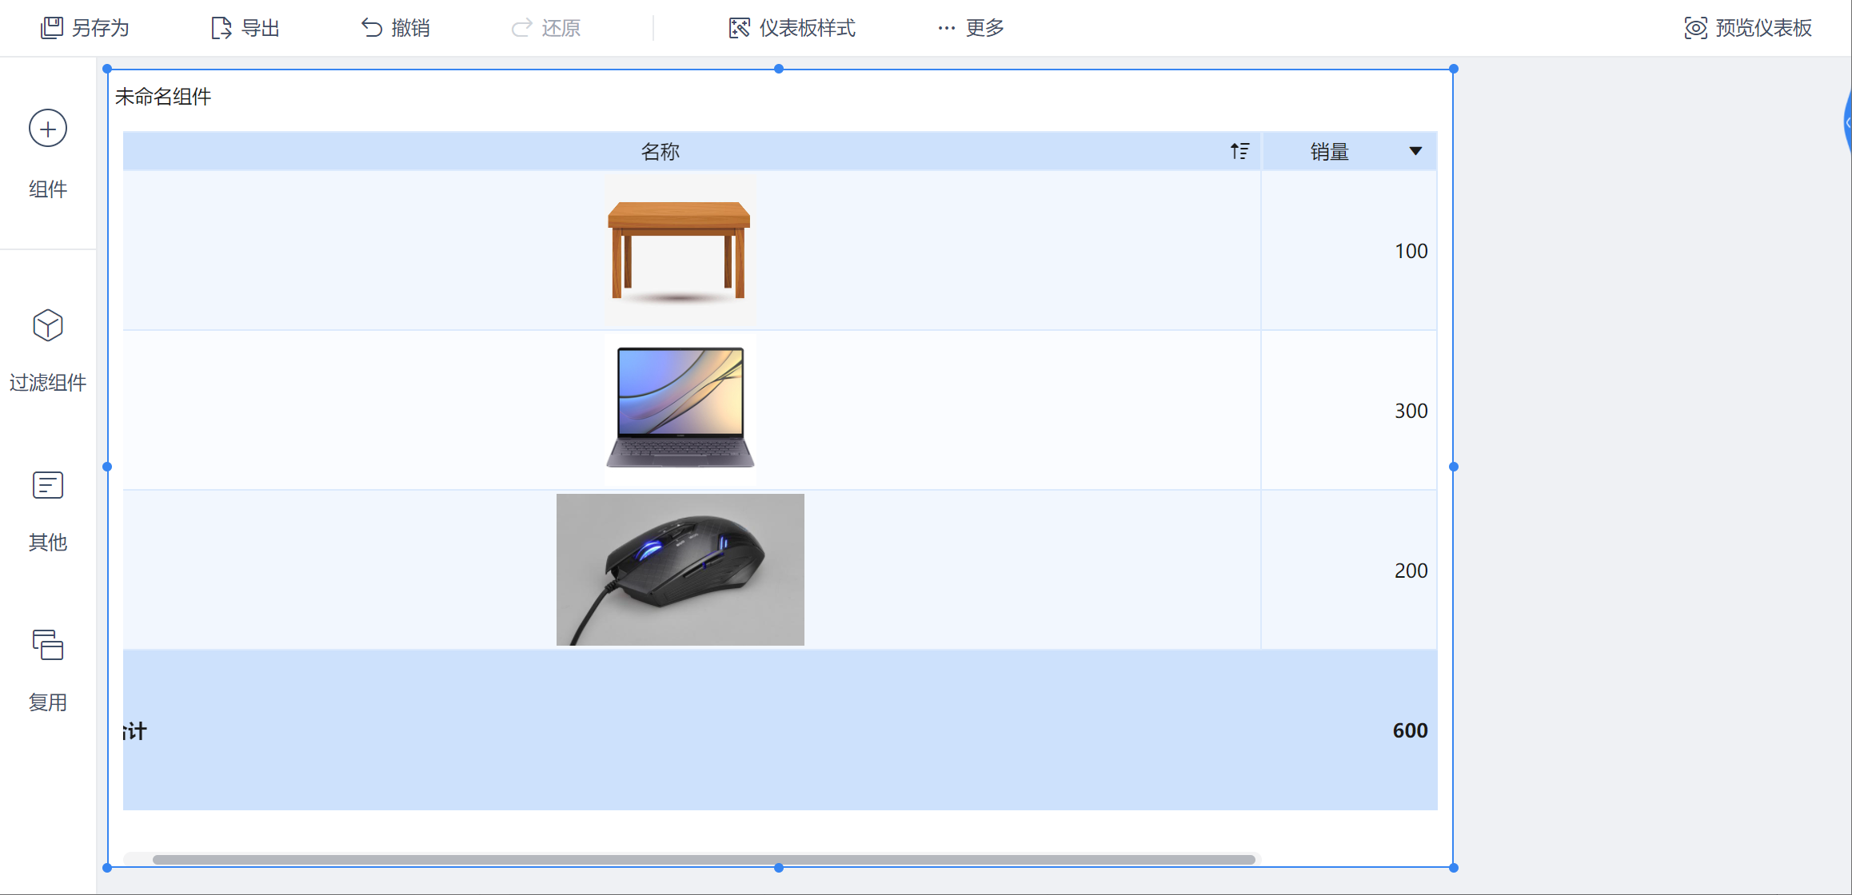Click the total value 600 cell
The width and height of the screenshot is (1852, 895).
click(1410, 730)
